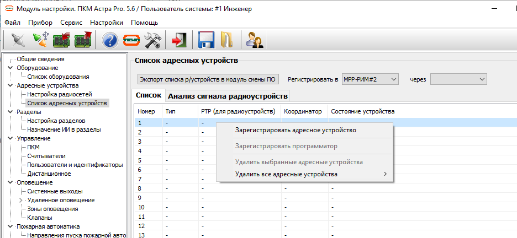This screenshot has height=238, width=517.
Task: Click the memory chip icon with up-right arrow
Action: [83, 41]
